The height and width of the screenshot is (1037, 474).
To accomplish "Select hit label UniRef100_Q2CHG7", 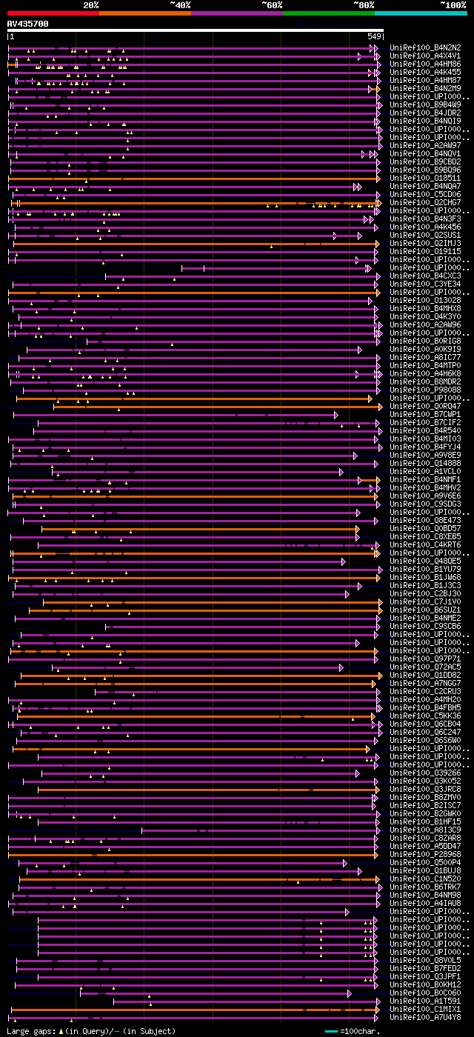I will click(x=424, y=202).
